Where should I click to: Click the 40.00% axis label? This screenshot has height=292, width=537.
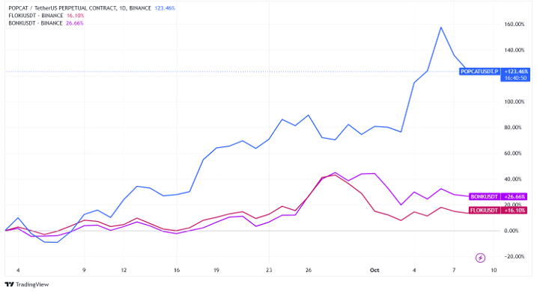(x=513, y=179)
